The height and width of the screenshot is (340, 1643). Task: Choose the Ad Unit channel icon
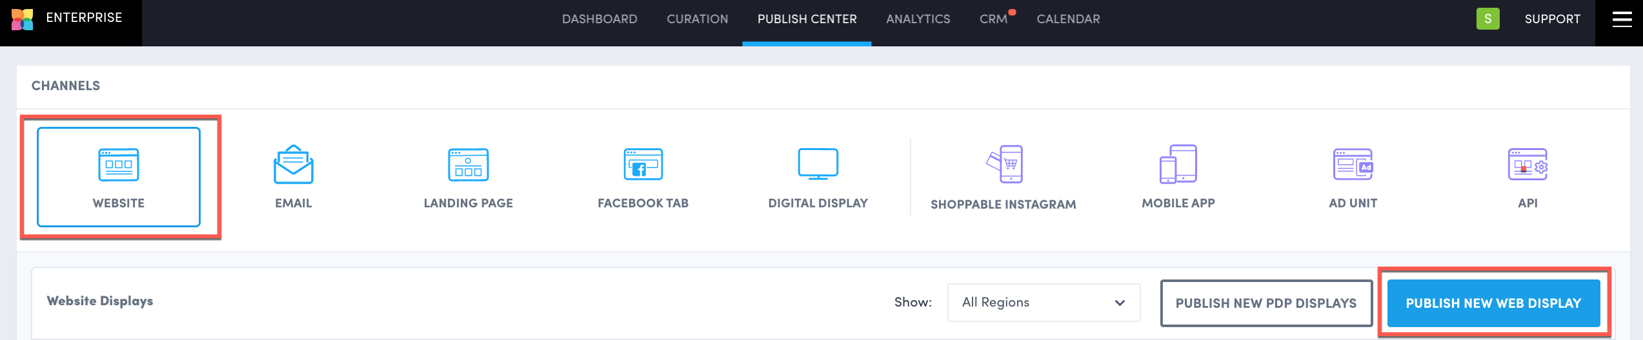point(1353,165)
